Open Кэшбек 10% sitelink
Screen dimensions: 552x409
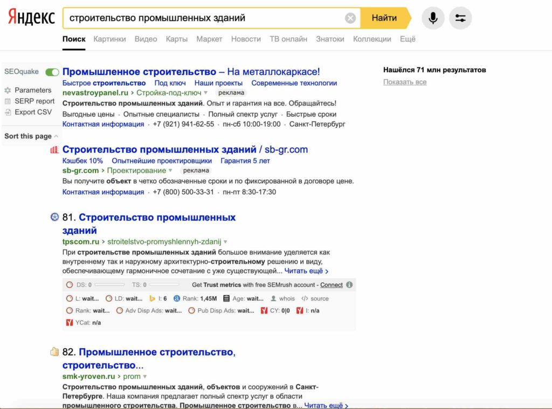[x=82, y=161]
